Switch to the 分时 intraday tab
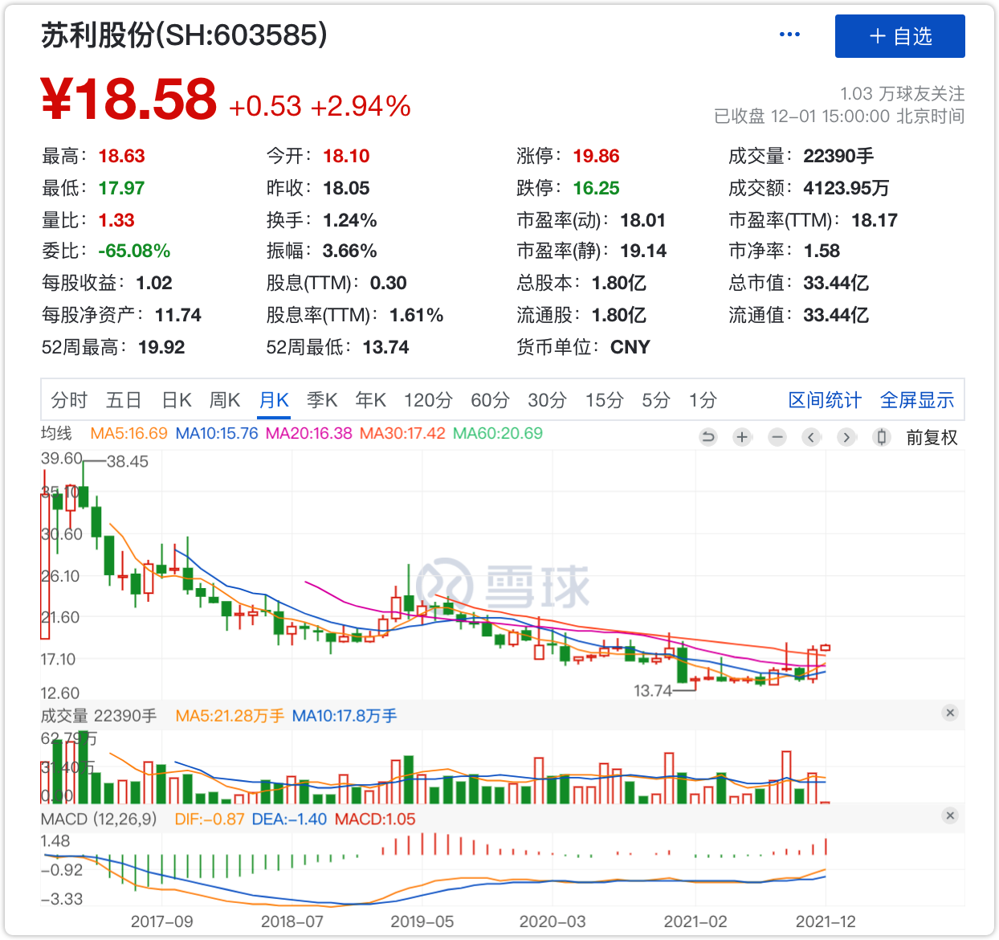Image resolution: width=999 pixels, height=940 pixels. point(69,400)
